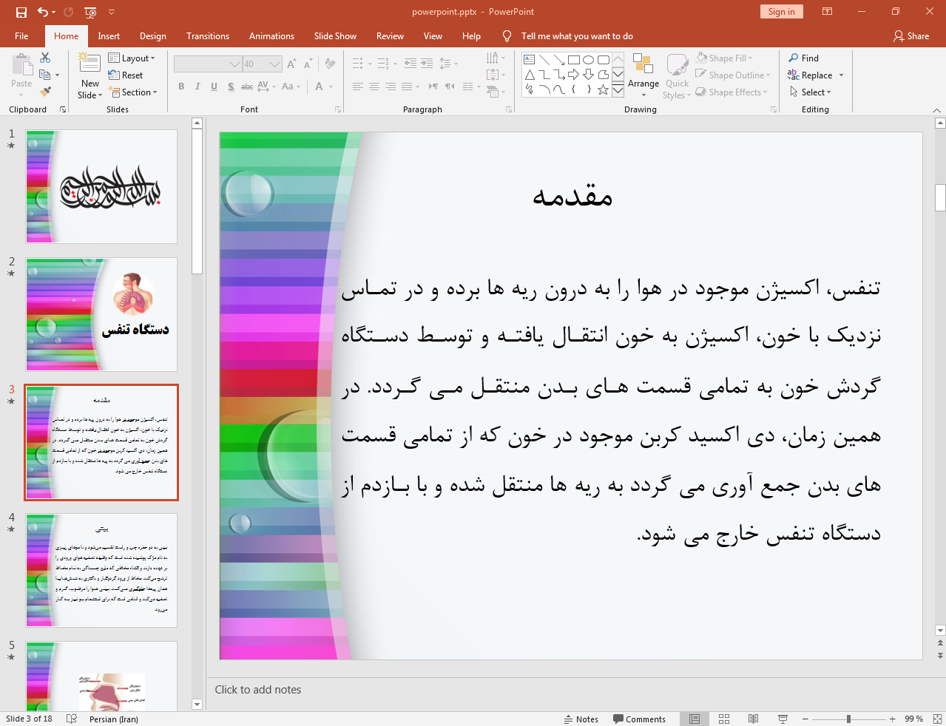Switch to Slide Sorter view icon
Image resolution: width=946 pixels, height=726 pixels.
[x=724, y=719]
